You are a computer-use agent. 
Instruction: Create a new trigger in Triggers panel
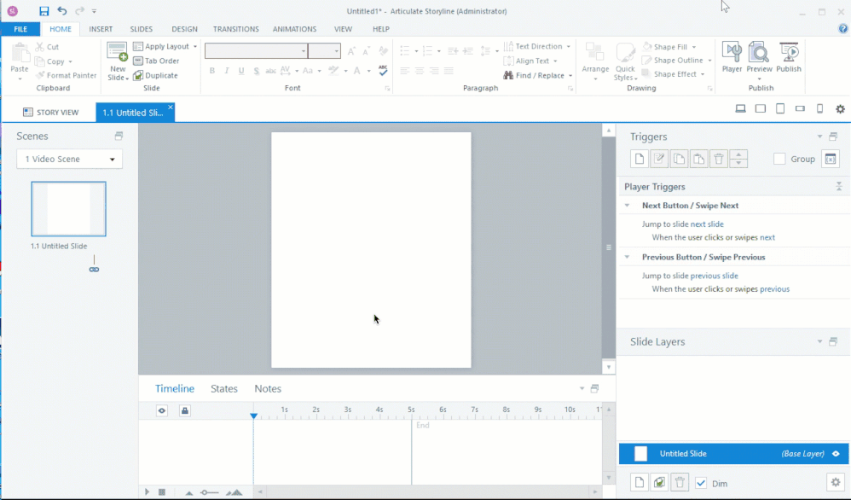[x=640, y=159]
